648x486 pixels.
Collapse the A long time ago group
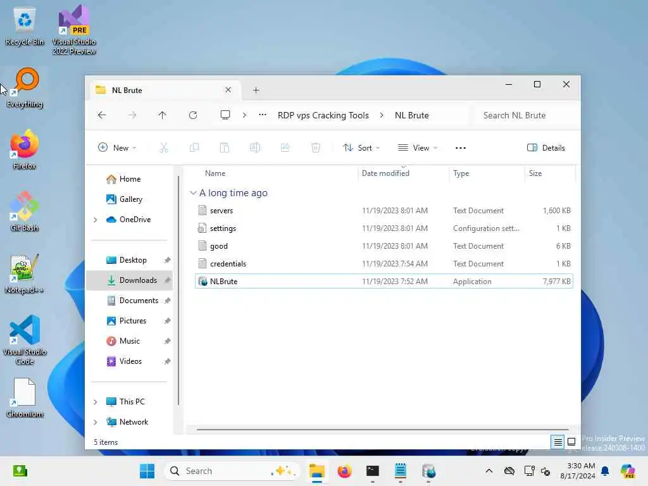pos(193,193)
